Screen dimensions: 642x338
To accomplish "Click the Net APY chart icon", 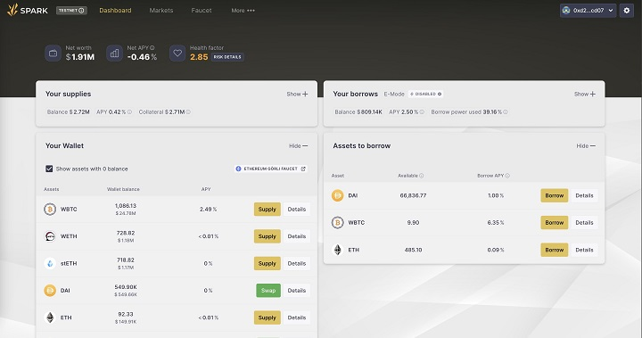I will 115,54.
